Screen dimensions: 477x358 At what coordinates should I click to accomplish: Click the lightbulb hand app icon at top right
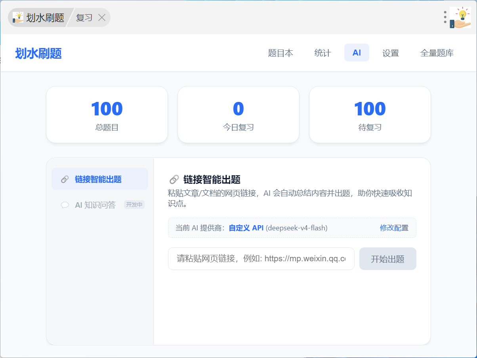point(460,17)
